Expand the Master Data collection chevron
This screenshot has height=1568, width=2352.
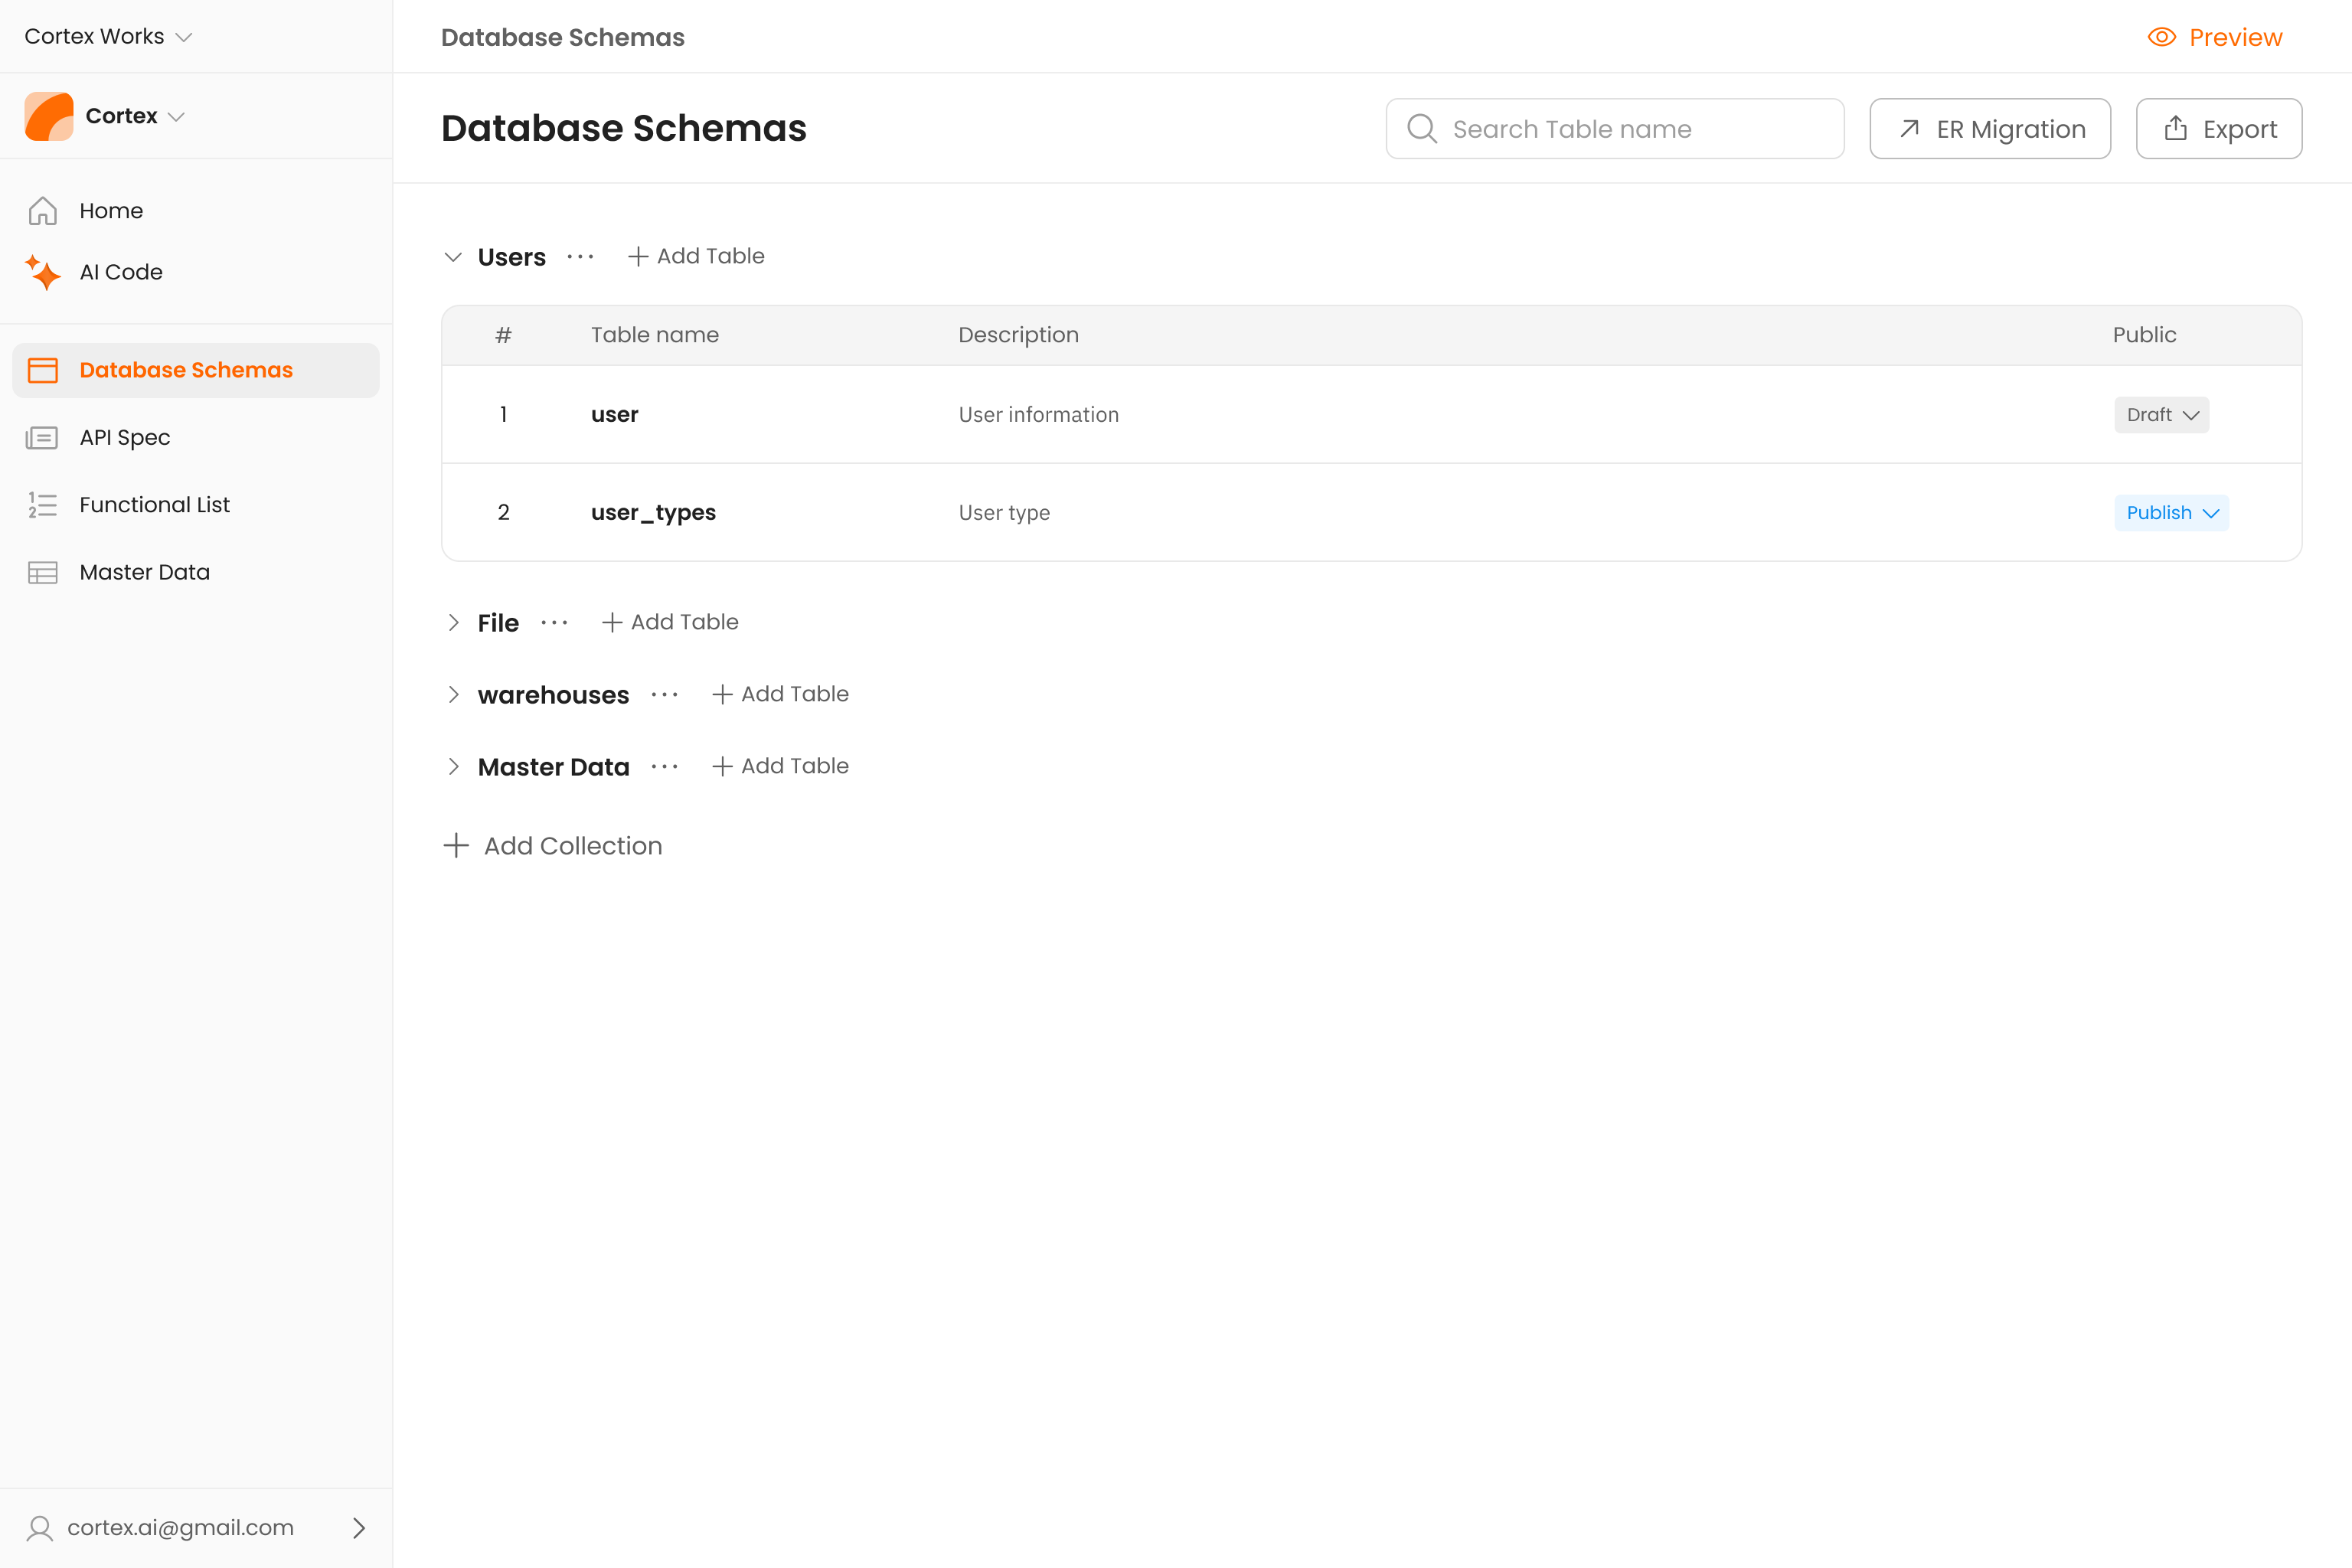pyautogui.click(x=453, y=767)
